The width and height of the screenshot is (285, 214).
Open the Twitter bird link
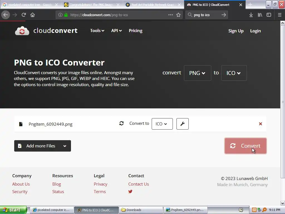click(130, 191)
